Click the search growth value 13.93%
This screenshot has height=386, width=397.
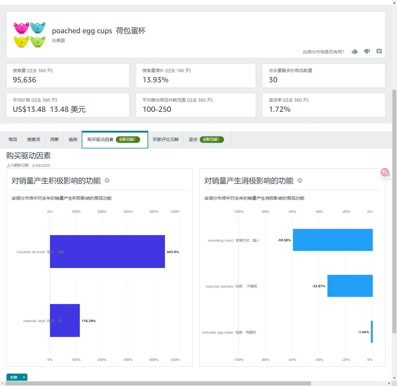pos(156,80)
